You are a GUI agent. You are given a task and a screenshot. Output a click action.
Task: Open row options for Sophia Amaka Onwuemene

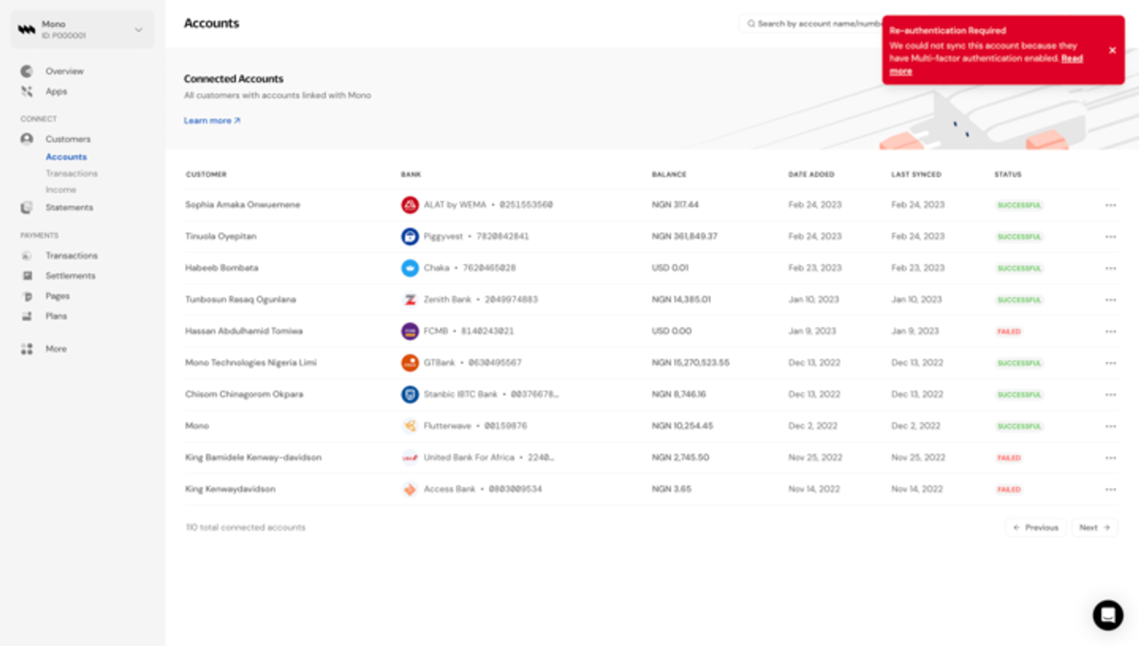coord(1111,205)
